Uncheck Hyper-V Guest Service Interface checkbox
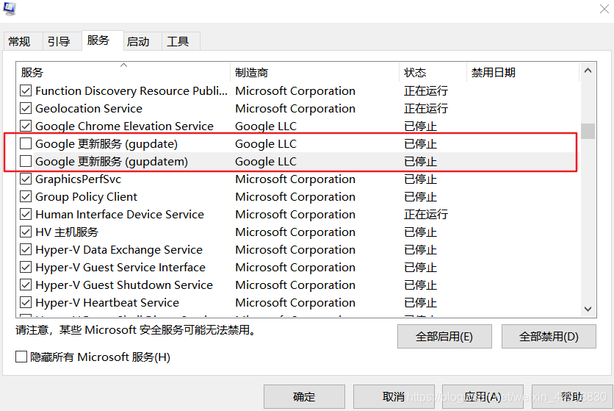This screenshot has height=411, width=614. pyautogui.click(x=26, y=268)
